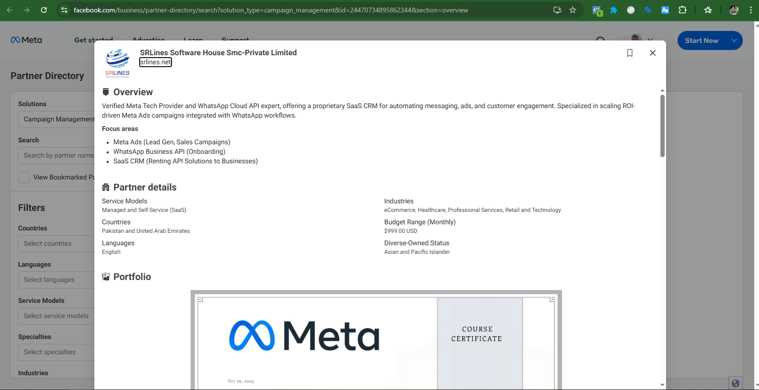This screenshot has width=759, height=390.
Task: Click the install app icon in the address bar
Action: coord(557,10)
